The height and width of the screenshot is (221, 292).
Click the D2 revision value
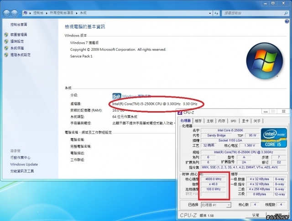[x=279, y=162]
